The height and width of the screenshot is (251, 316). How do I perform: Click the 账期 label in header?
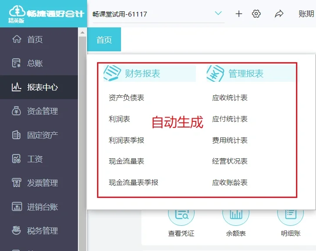[306, 14]
